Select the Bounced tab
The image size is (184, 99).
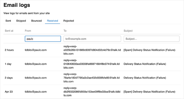click(36, 21)
